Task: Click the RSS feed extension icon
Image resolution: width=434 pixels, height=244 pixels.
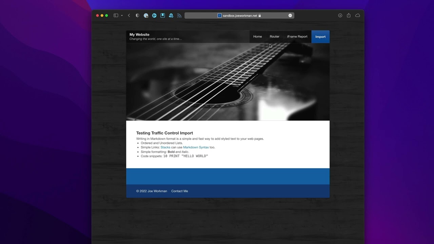Action: click(x=179, y=16)
